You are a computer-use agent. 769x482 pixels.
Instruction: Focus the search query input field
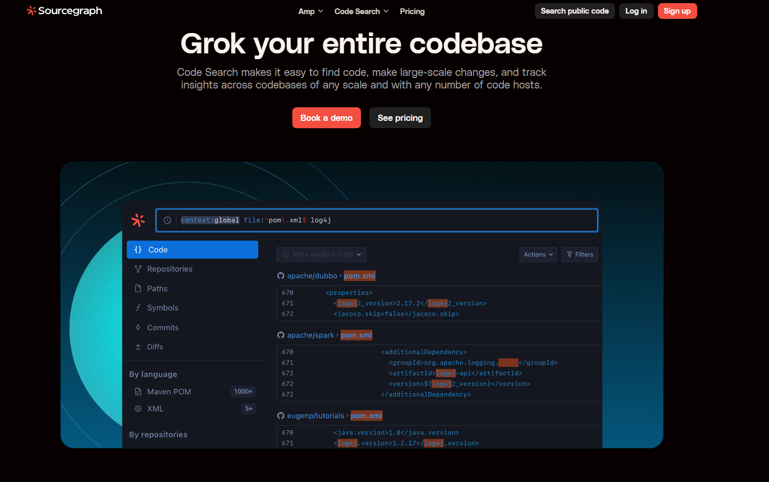click(377, 220)
